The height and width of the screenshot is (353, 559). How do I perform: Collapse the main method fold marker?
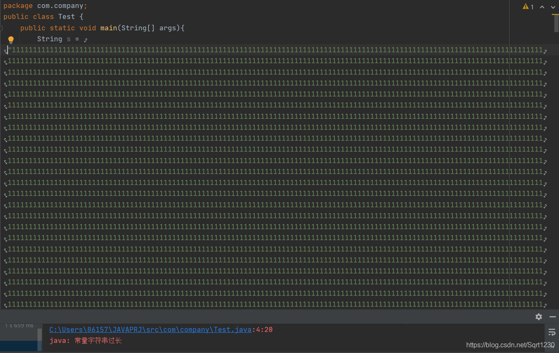point(2,28)
